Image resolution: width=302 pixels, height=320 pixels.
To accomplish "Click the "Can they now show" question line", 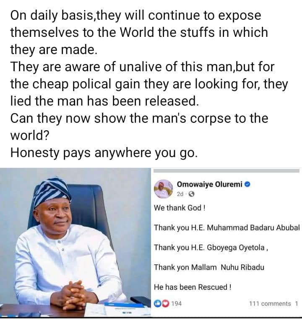I will point(138,118).
